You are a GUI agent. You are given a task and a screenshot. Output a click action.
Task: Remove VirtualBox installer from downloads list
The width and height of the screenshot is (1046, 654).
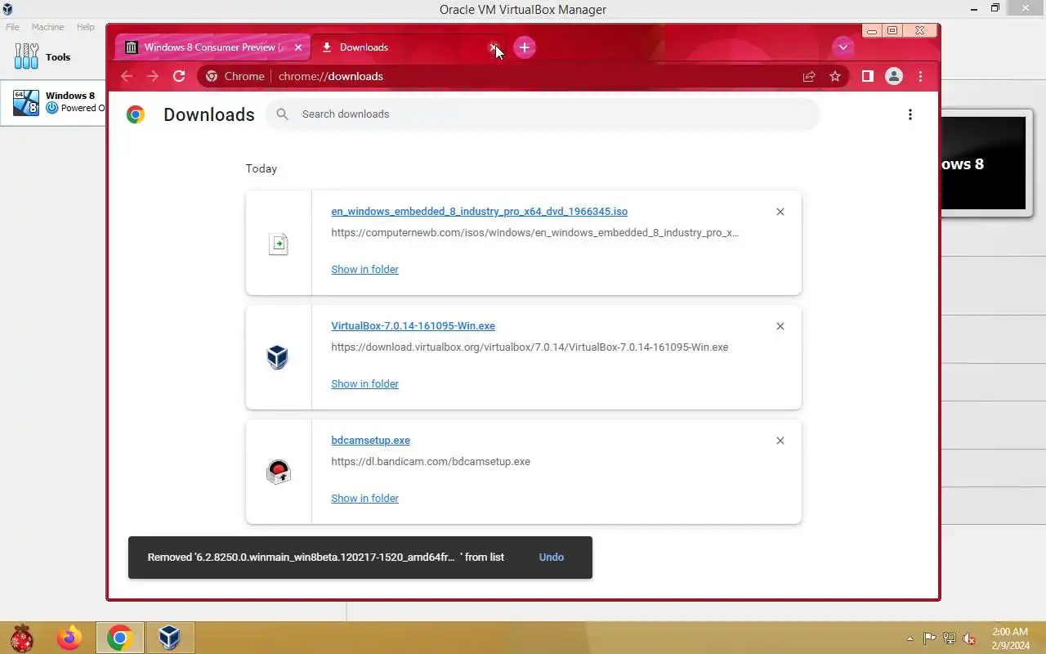[x=780, y=326]
